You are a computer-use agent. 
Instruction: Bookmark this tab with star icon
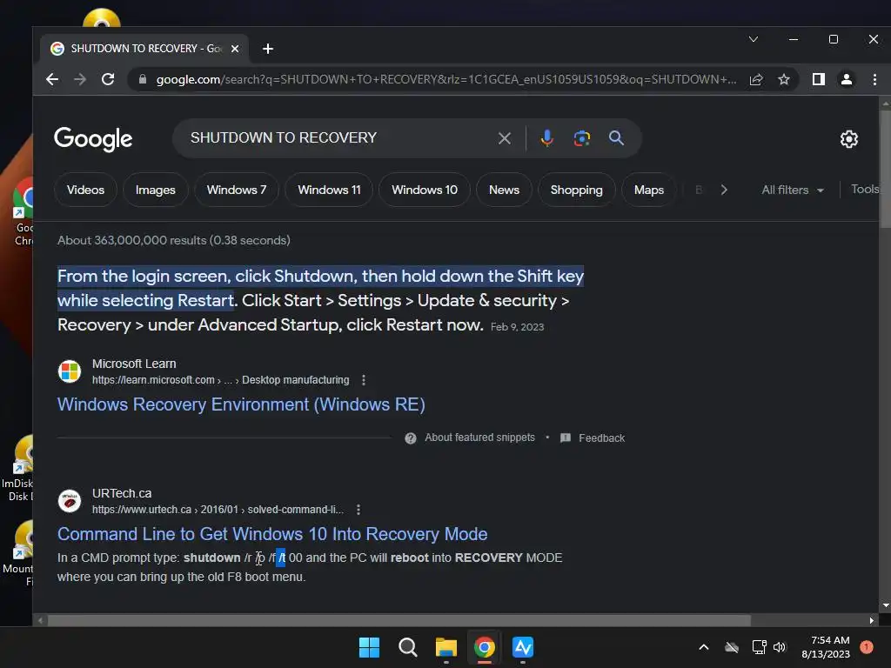[x=784, y=79]
